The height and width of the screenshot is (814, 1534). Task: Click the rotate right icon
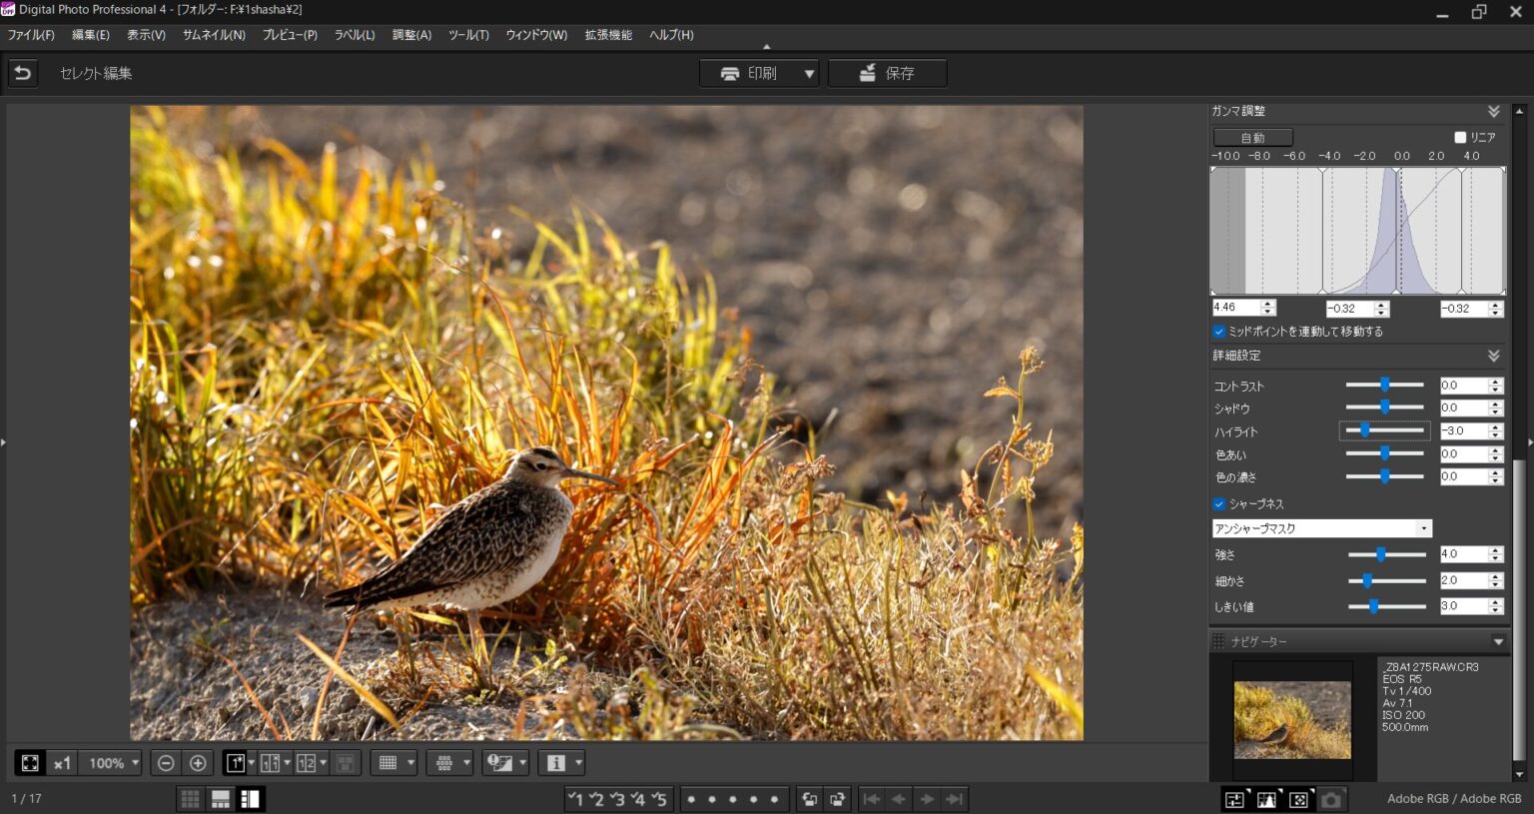coord(838,799)
